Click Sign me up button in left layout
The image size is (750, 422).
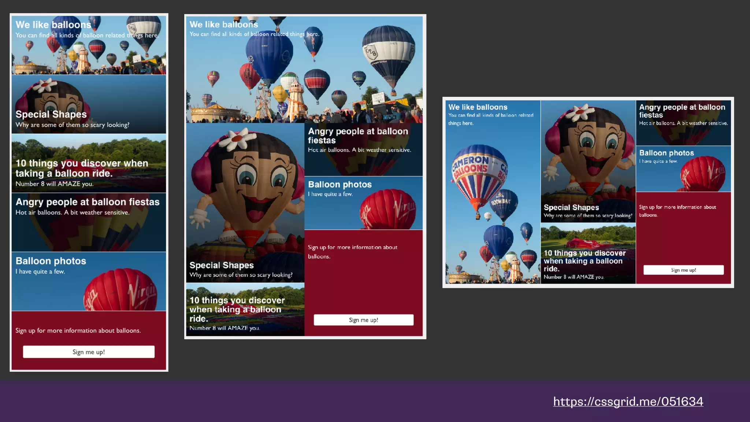pyautogui.click(x=89, y=352)
